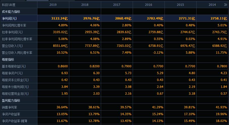The width and height of the screenshot is (229, 125).
Task: Open the 扣非净利润(元) row label
Action: (x=12, y=32)
